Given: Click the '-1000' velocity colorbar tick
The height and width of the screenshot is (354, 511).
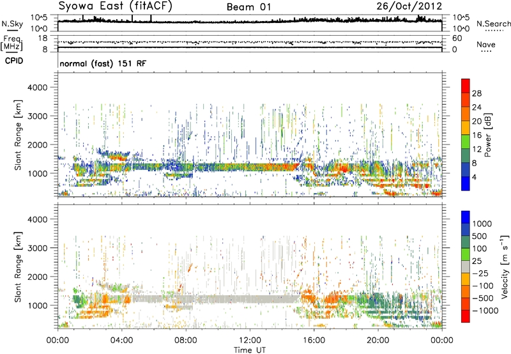Looking at the screenshot, I should tap(485, 311).
